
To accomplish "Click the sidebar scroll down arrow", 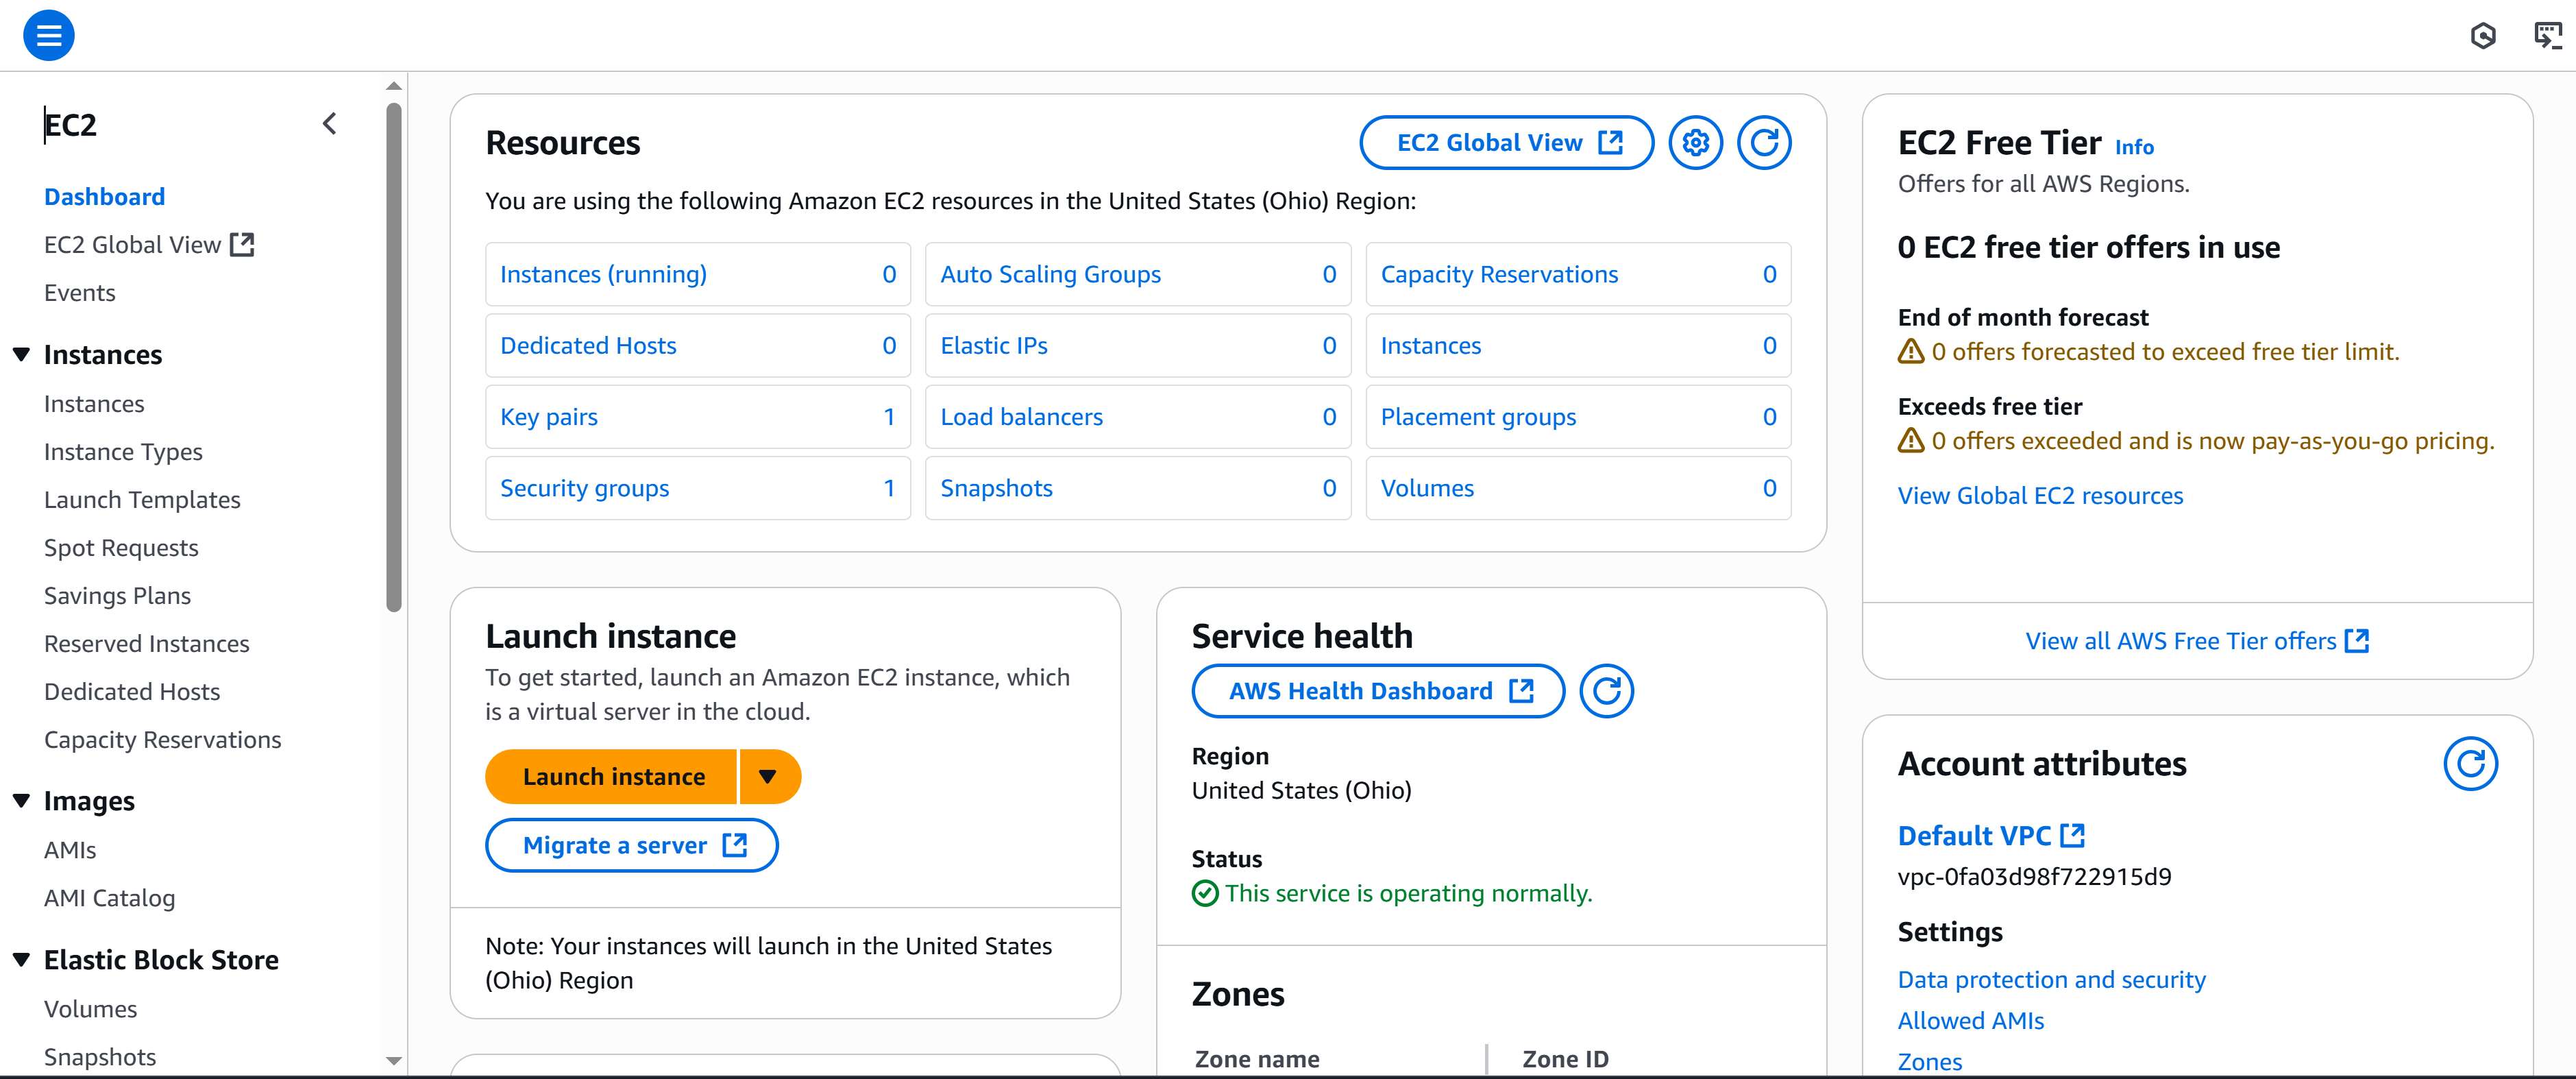I will point(394,1061).
